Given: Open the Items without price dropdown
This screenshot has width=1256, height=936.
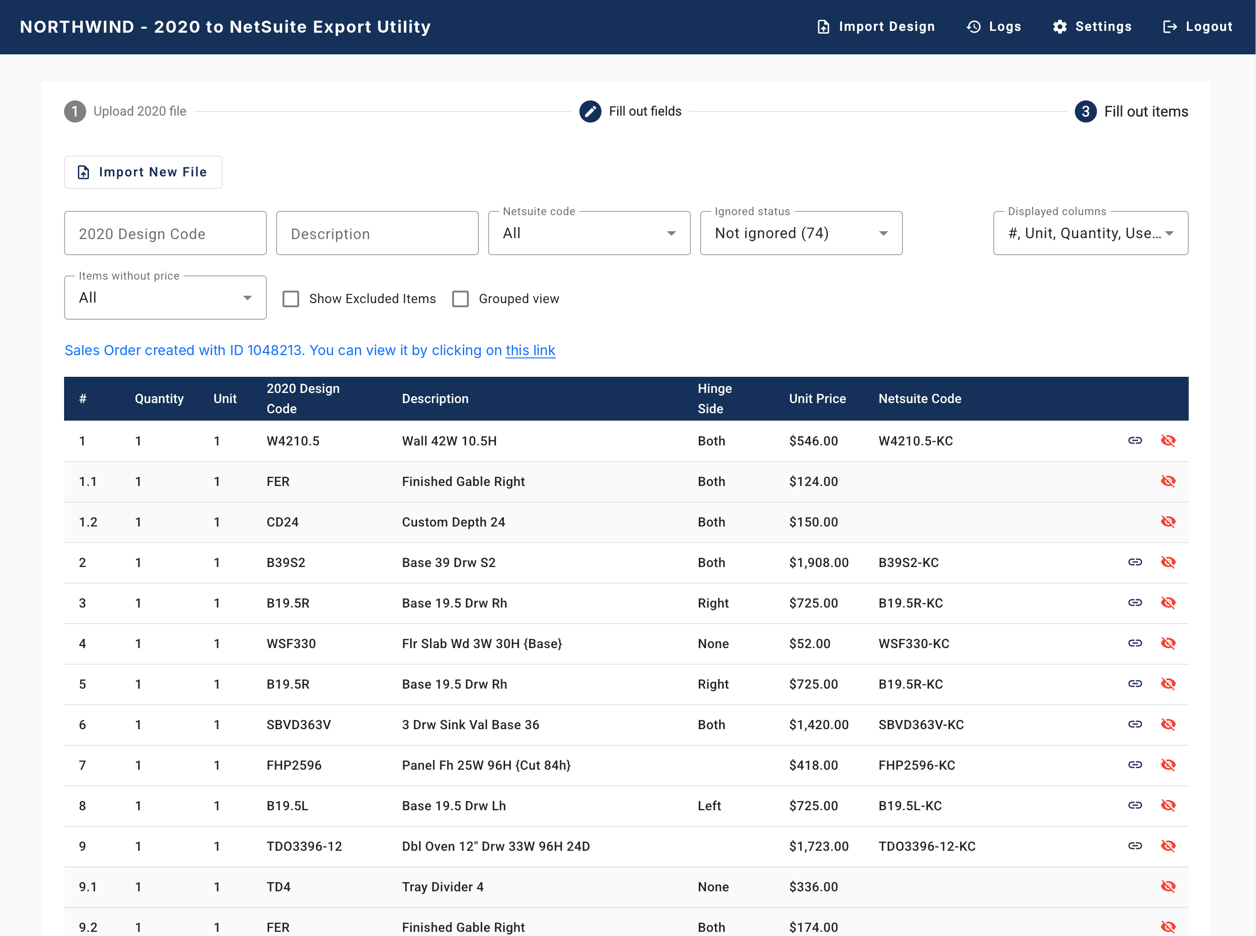Looking at the screenshot, I should pyautogui.click(x=165, y=298).
